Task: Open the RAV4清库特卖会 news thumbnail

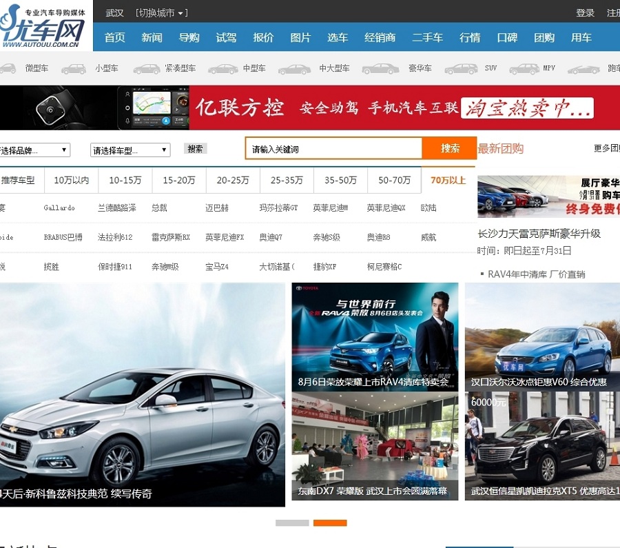Action: coord(375,336)
